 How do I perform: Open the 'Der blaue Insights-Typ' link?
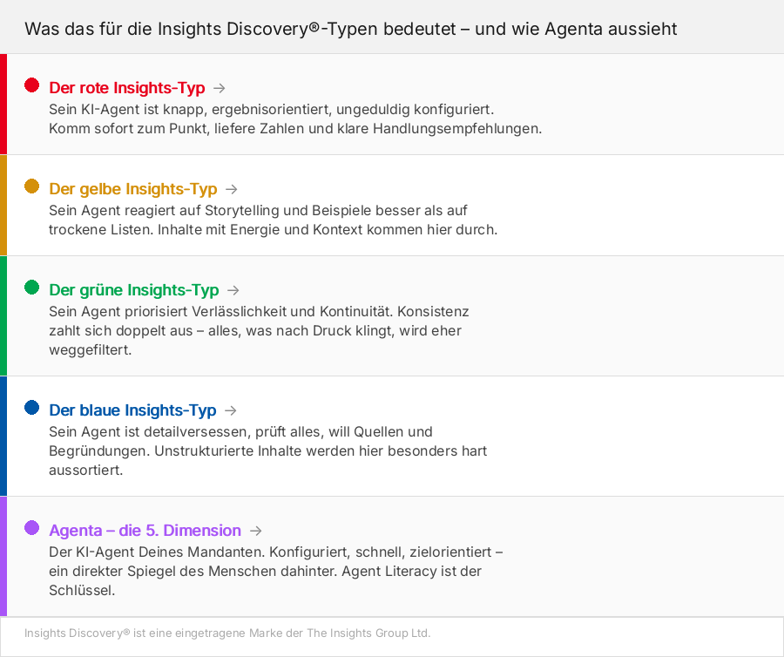132,410
